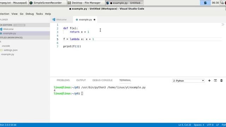This screenshot has height=127, width=226.
Task: Click example.py VS Code taskbar button
Action: tap(124, 3)
